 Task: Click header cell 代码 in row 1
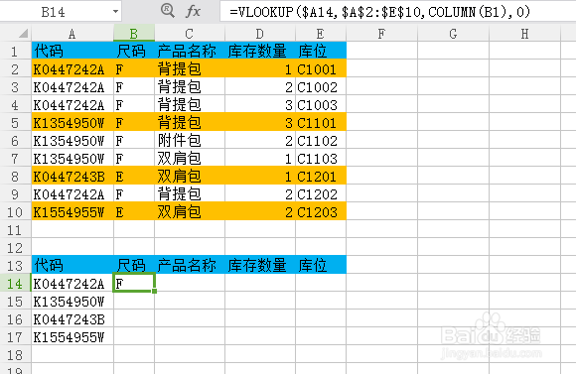click(x=72, y=51)
